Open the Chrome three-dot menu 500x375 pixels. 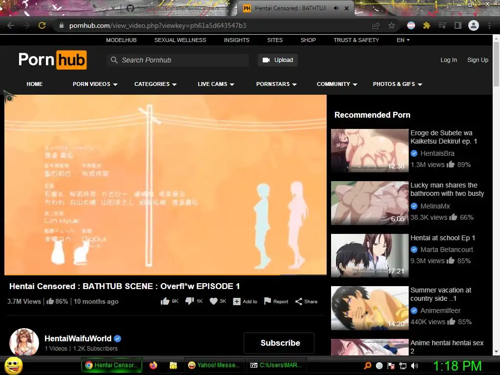(489, 25)
